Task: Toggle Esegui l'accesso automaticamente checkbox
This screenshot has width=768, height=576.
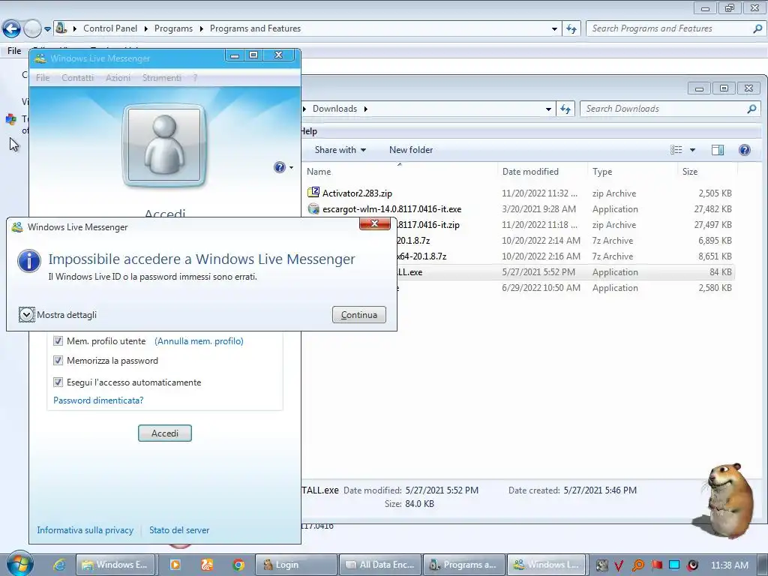Action: point(58,382)
